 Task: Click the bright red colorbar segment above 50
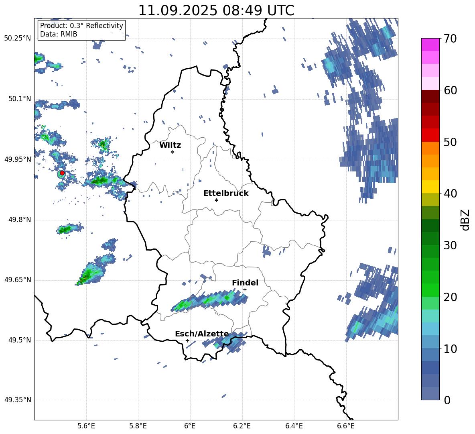point(430,135)
